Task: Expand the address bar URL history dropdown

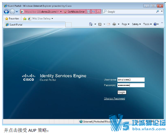Action: point(61,11)
